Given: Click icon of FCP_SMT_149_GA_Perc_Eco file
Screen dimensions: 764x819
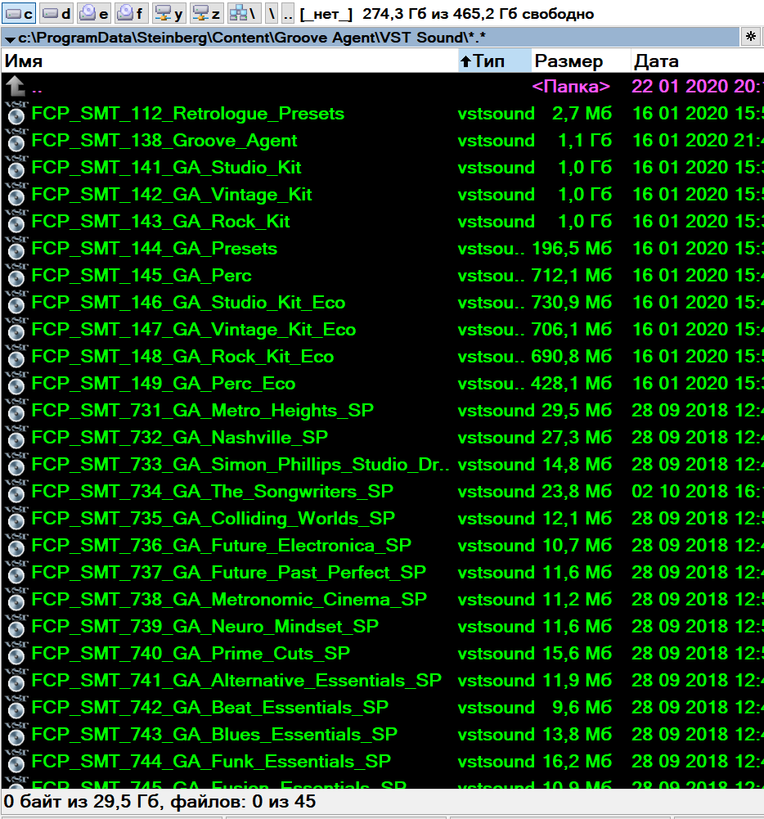Looking at the screenshot, I should click(16, 384).
